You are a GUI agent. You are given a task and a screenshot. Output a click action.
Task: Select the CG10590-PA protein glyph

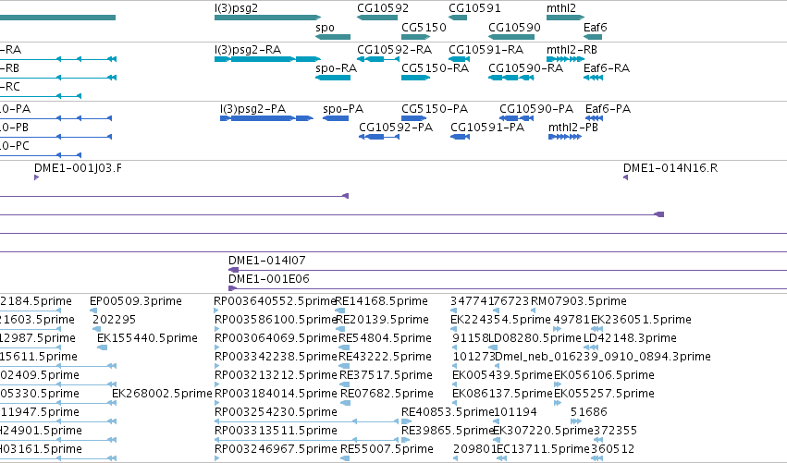pos(516,118)
